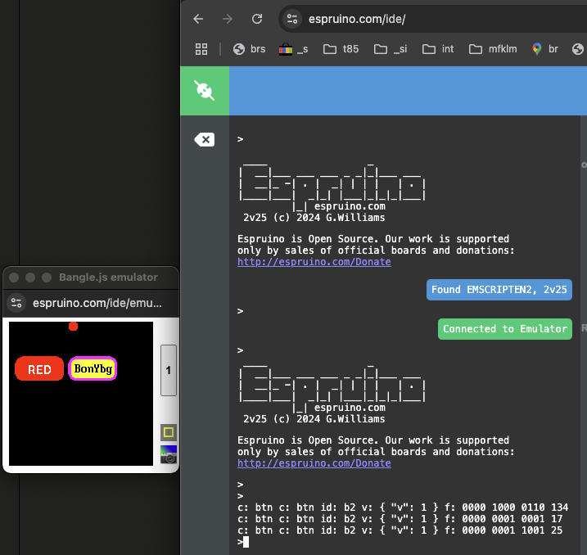Click the terminal prompt cursor at bottom
Viewport: 587px width, 555px height.
pyautogui.click(x=246, y=542)
